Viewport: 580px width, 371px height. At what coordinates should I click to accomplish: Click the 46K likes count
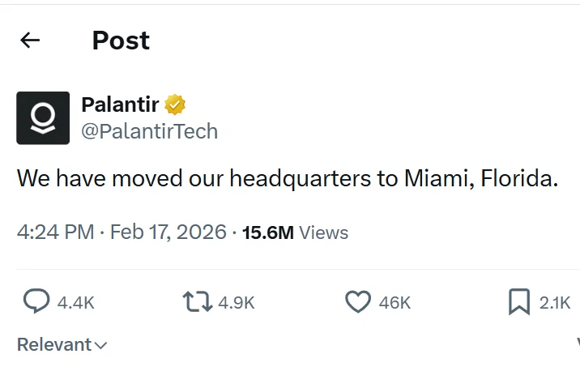pyautogui.click(x=394, y=303)
